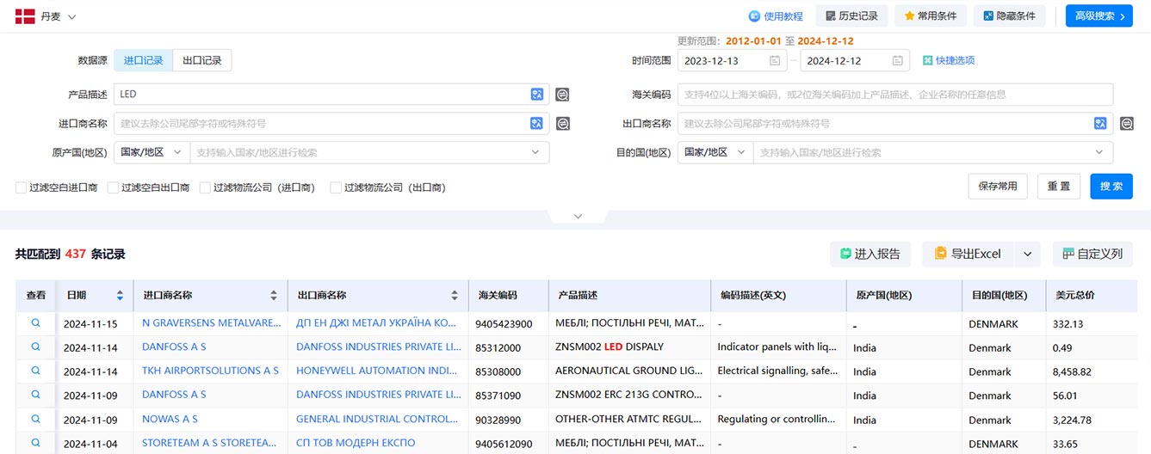Open 快捷选项 quick date options
The image size is (1151, 454).
(949, 60)
